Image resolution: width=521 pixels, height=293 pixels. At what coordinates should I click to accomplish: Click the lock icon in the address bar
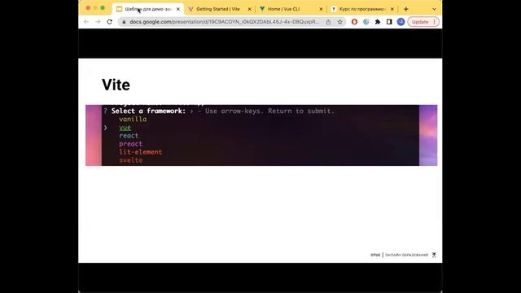pos(124,22)
